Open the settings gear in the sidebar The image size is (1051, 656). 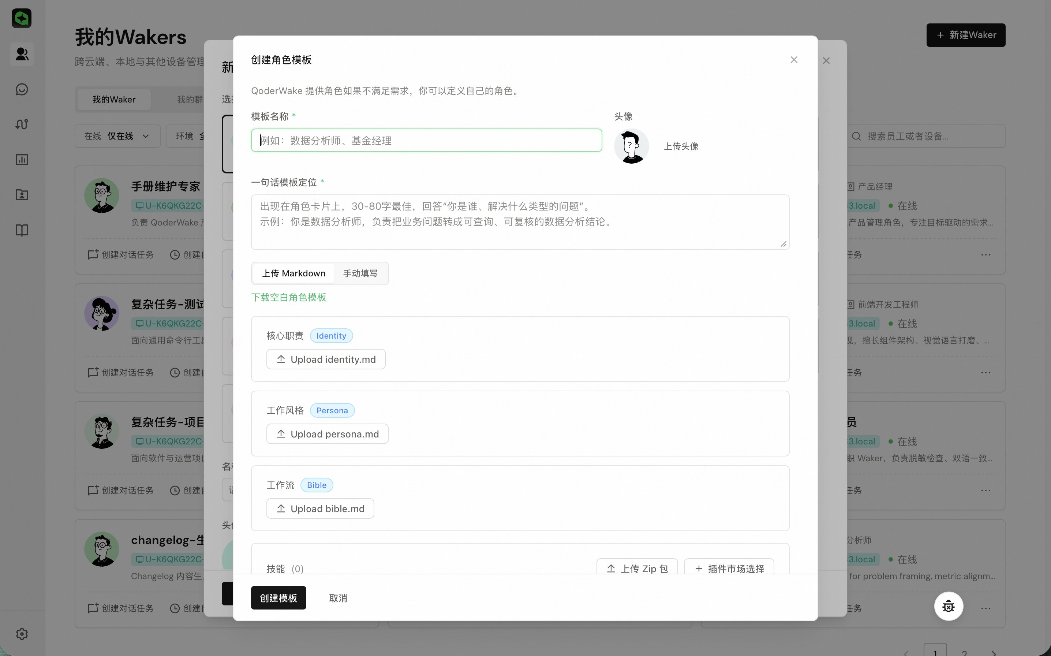coord(22,634)
